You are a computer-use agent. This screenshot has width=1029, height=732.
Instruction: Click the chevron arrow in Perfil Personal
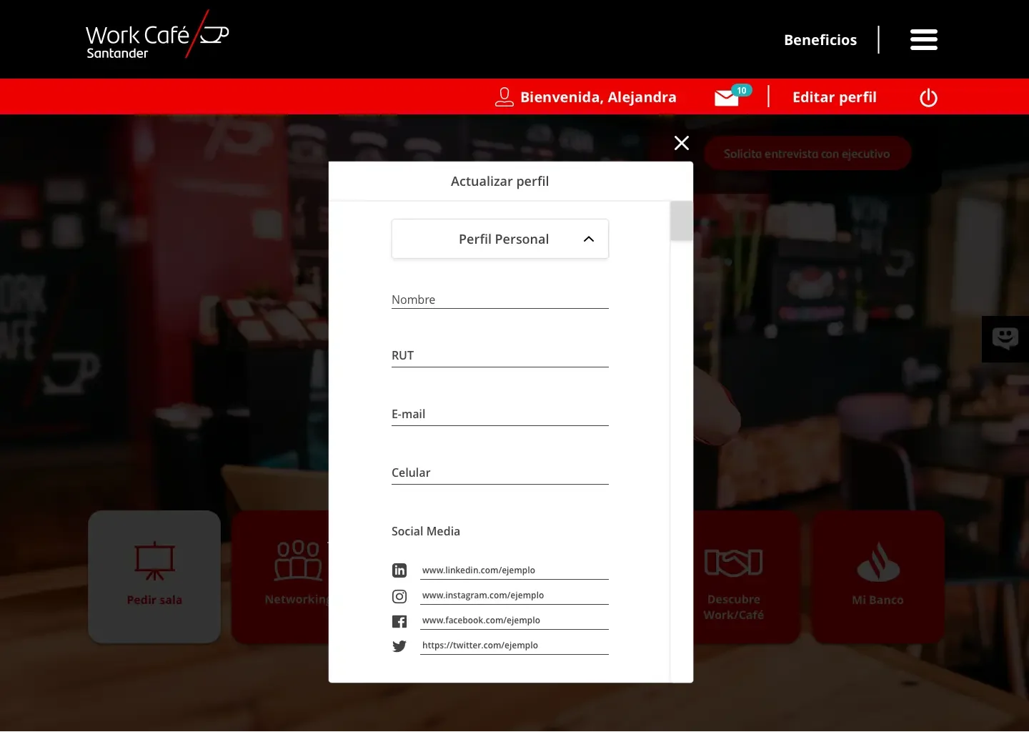[589, 239]
